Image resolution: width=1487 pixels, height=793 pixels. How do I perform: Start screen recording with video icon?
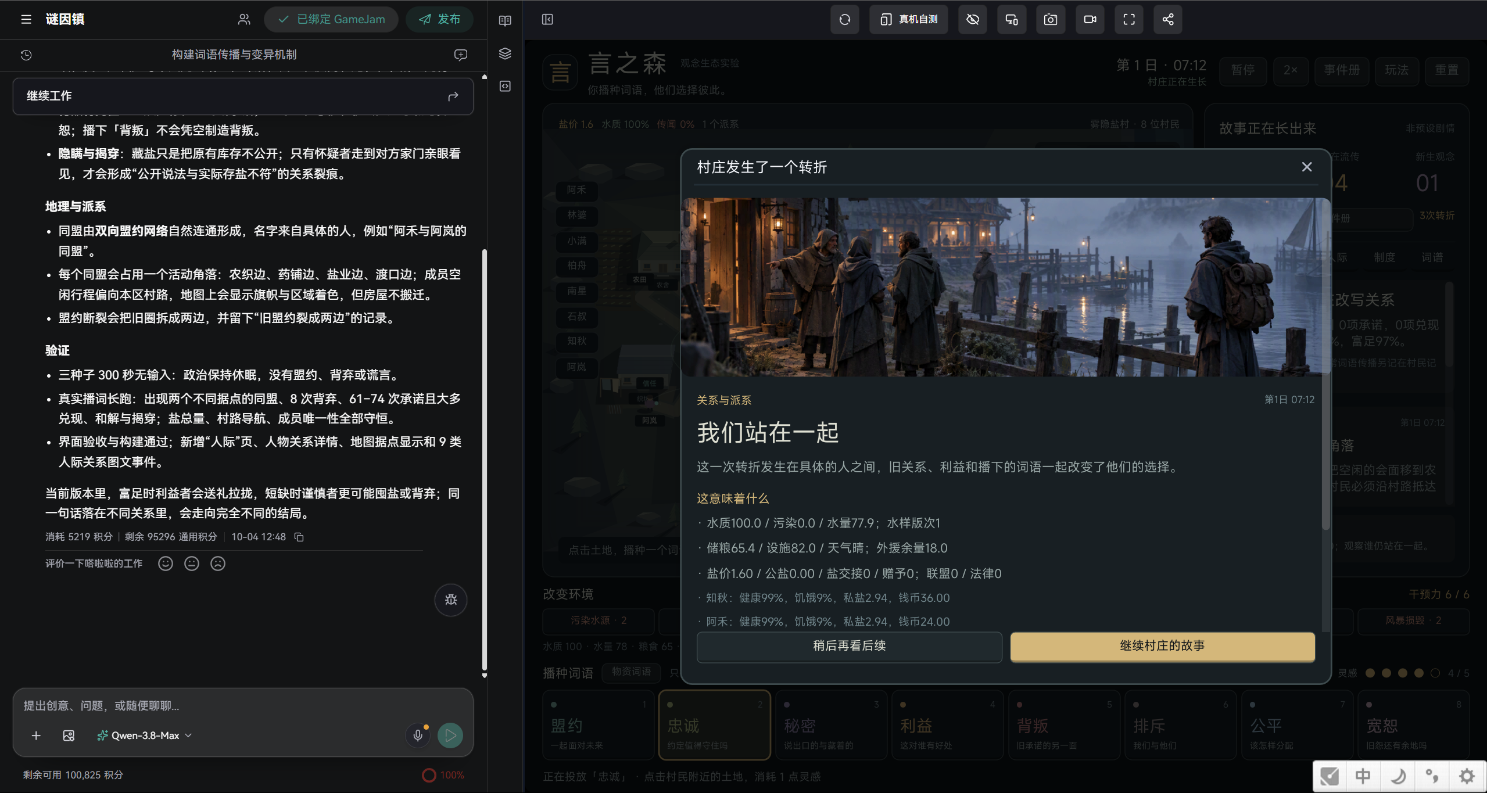1090,19
